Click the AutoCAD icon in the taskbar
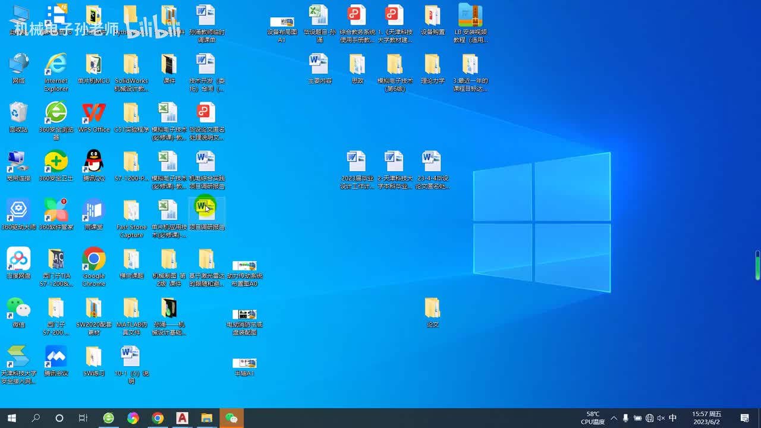This screenshot has height=428, width=761. (182, 418)
